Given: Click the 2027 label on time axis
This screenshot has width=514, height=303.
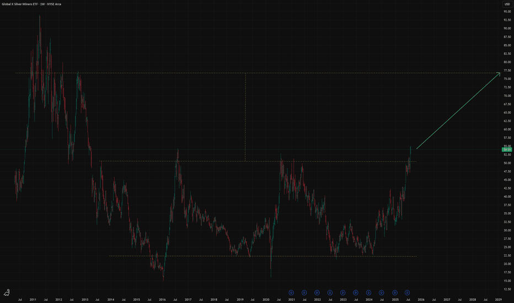Looking at the screenshot, I should (x=447, y=299).
